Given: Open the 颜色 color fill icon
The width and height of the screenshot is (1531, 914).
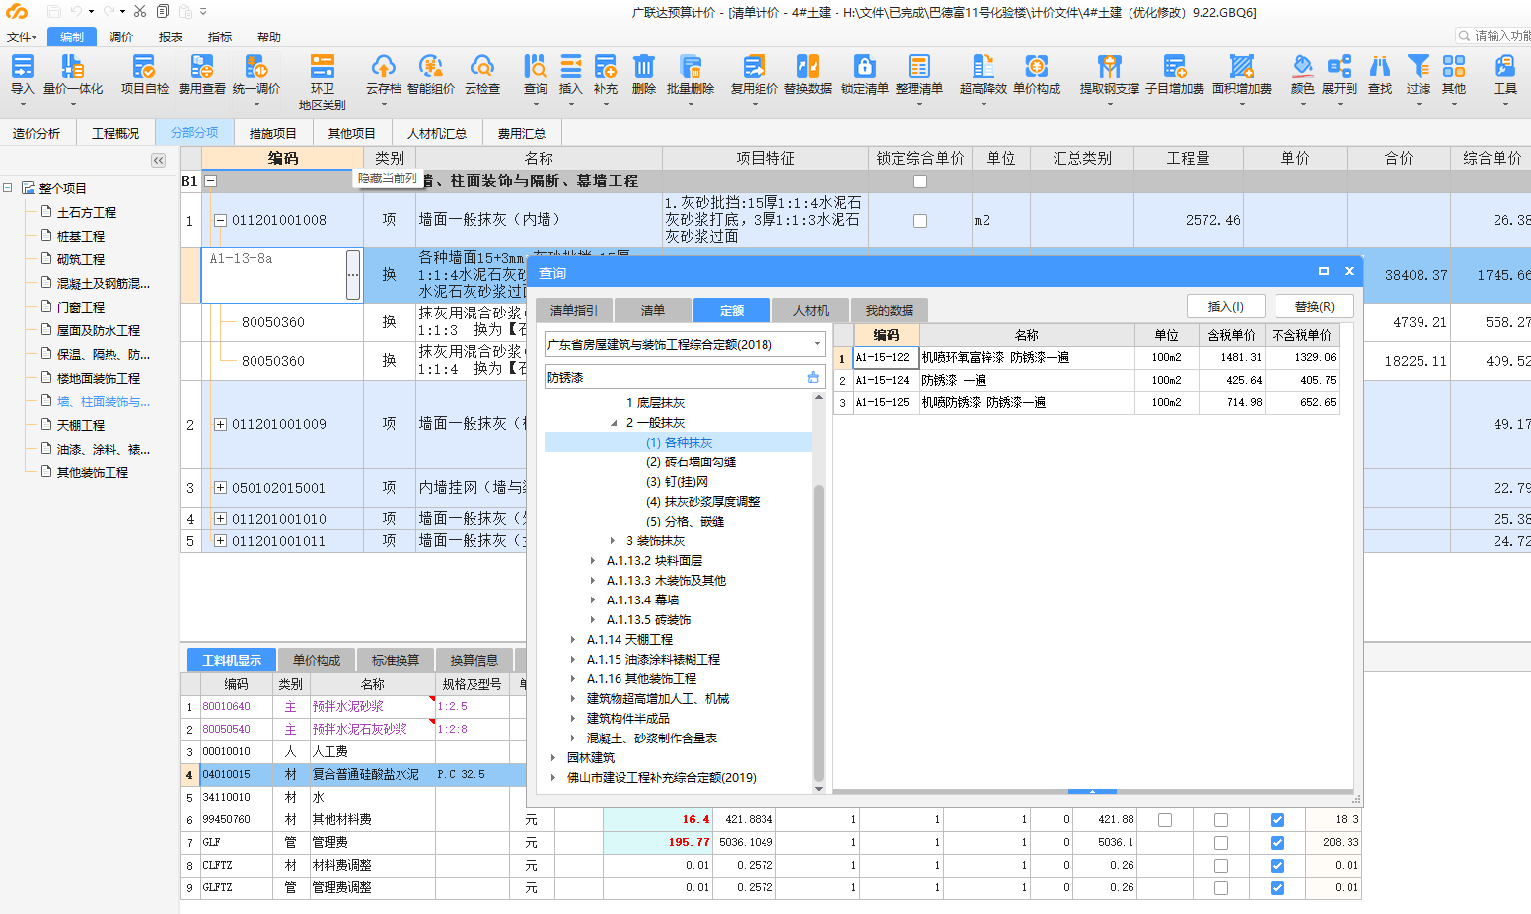Looking at the screenshot, I should click(x=1302, y=67).
